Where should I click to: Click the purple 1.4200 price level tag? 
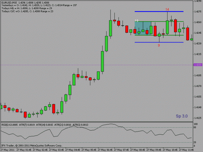(198, 65)
